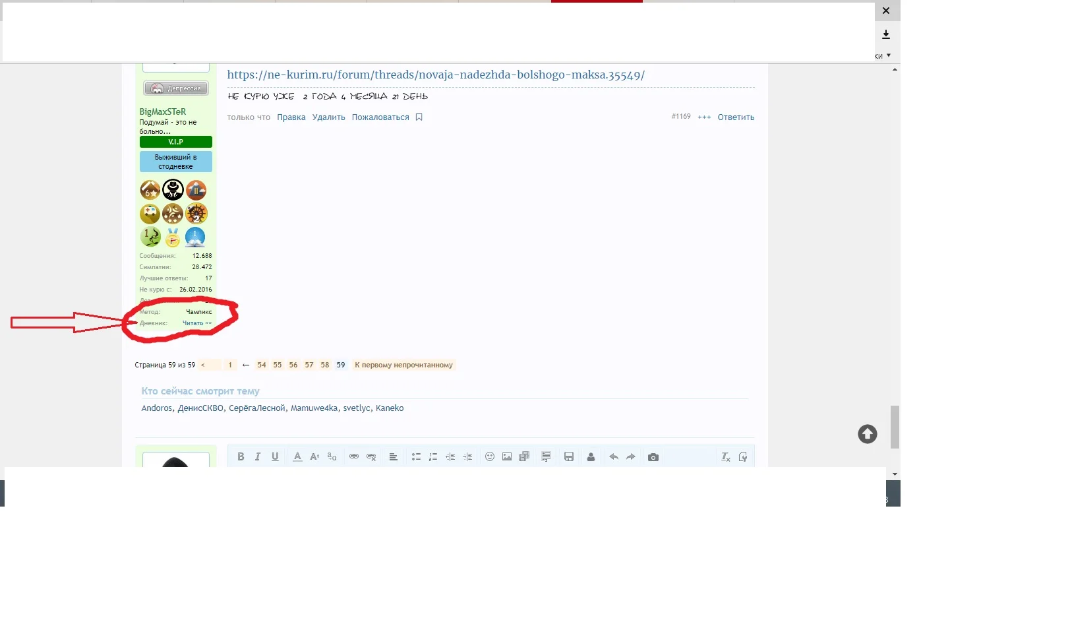Insert a link with the chain icon

click(x=353, y=456)
